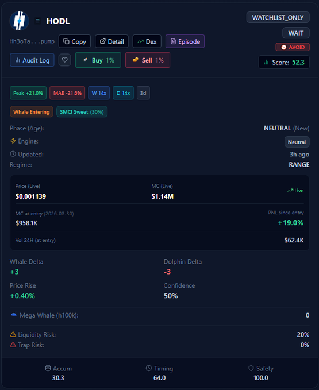This screenshot has width=319, height=390.
Task: Click the Safety shield icon
Action: click(x=251, y=368)
